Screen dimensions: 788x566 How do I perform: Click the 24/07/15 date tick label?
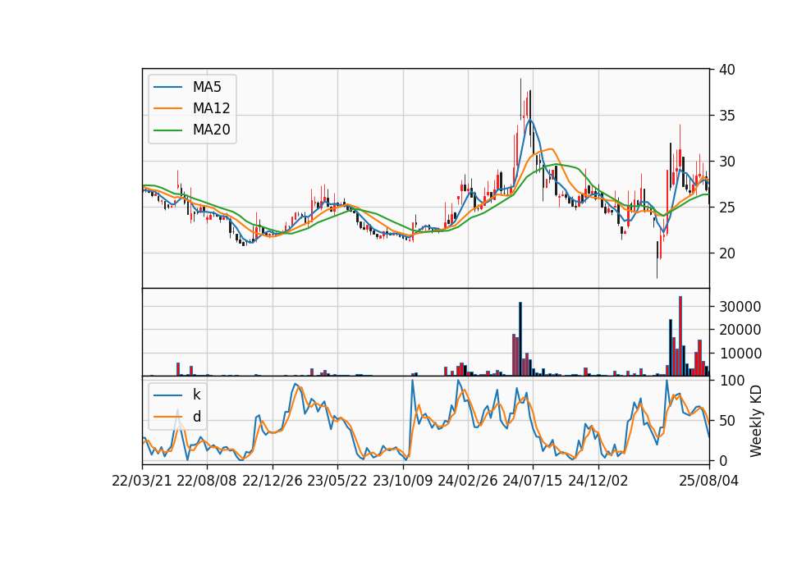[532, 481]
